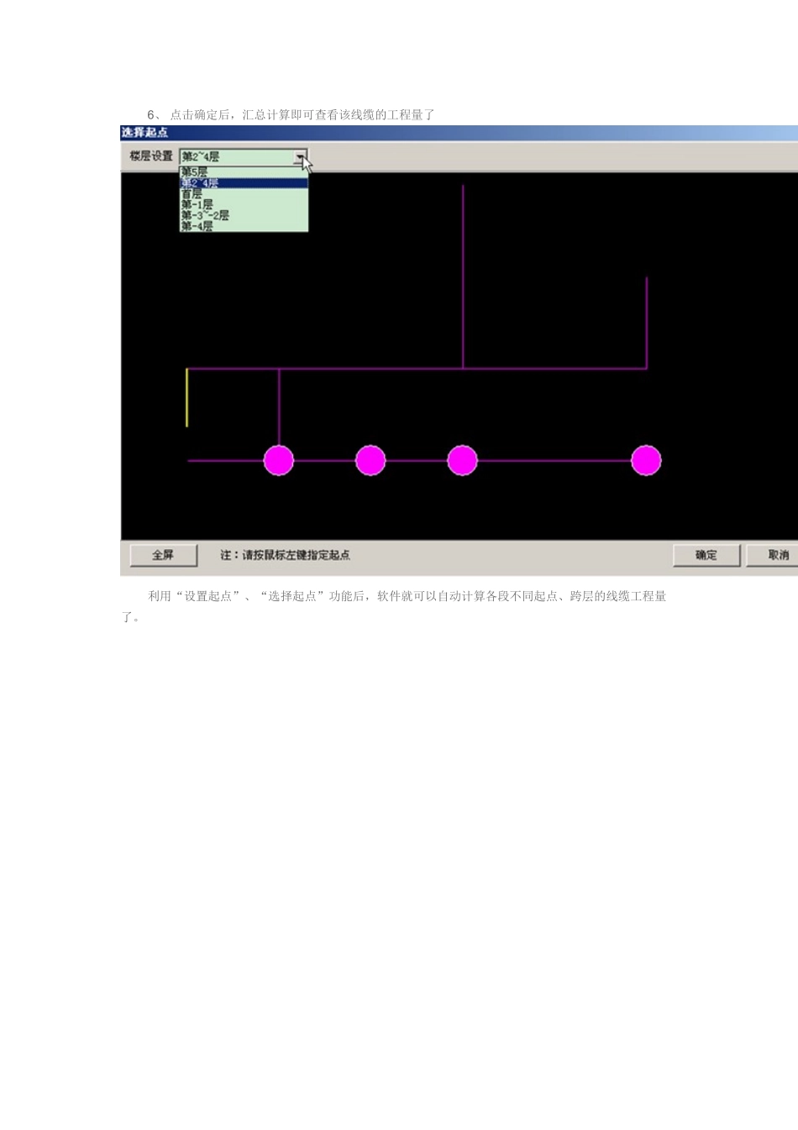Click the second magenta circle node

370,461
